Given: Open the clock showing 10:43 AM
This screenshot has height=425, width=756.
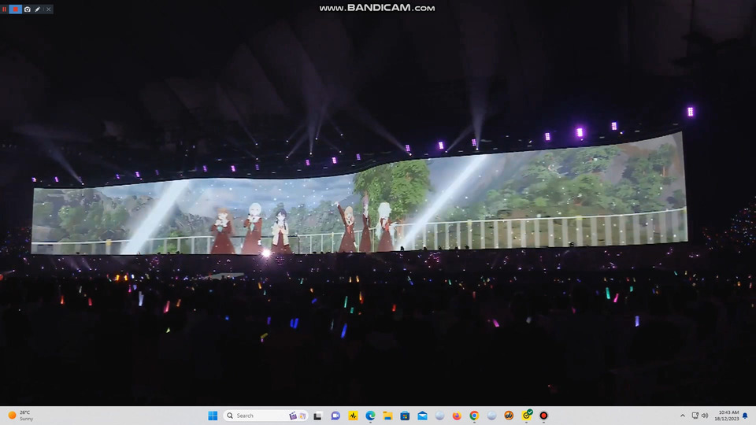Looking at the screenshot, I should tap(728, 416).
